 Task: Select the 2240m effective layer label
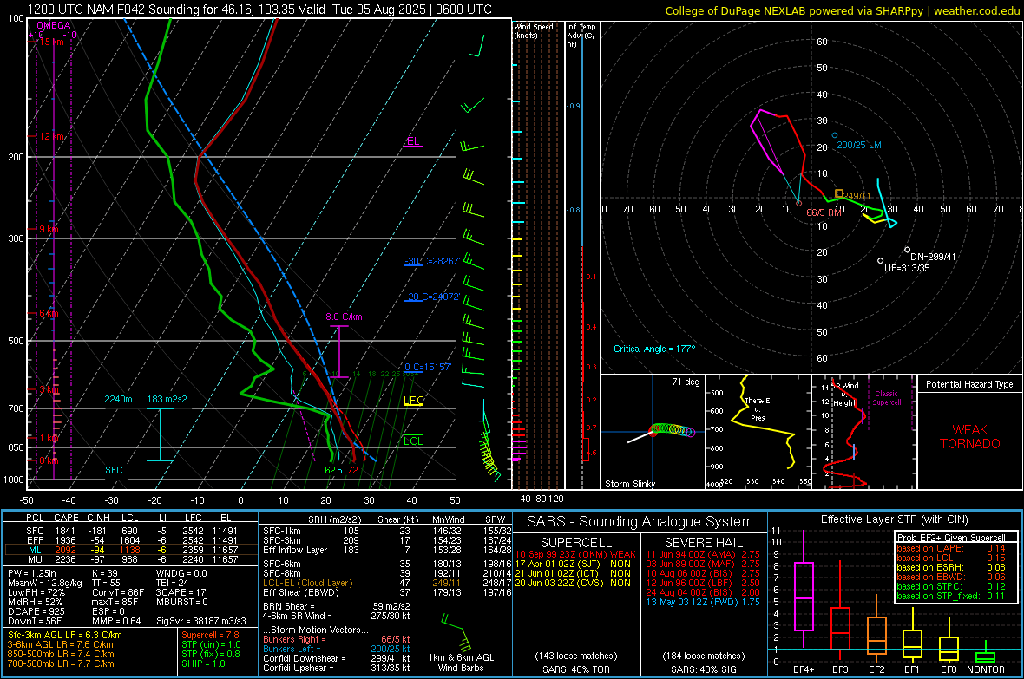(118, 399)
